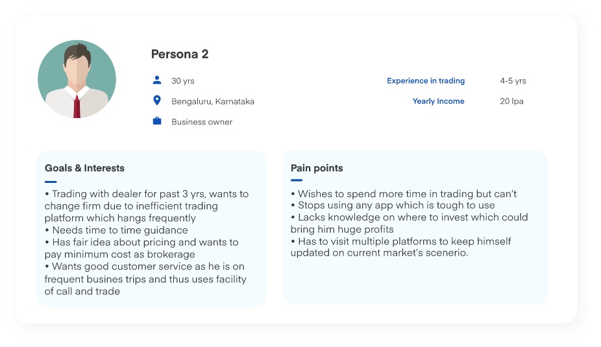Click the location pin icon
Image resolution: width=601 pixels, height=347 pixels.
click(x=156, y=101)
